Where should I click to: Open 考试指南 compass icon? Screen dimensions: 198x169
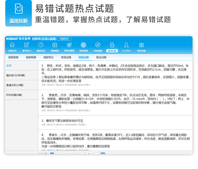click(98, 45)
